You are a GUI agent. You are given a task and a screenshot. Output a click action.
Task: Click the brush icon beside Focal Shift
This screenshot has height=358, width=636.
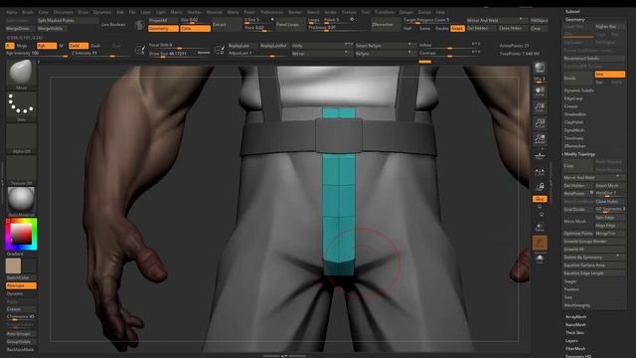point(139,50)
